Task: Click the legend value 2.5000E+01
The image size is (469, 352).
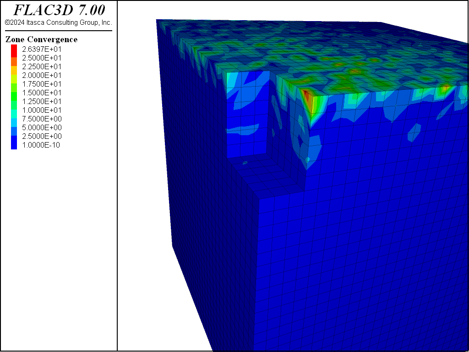Action: 42,58
